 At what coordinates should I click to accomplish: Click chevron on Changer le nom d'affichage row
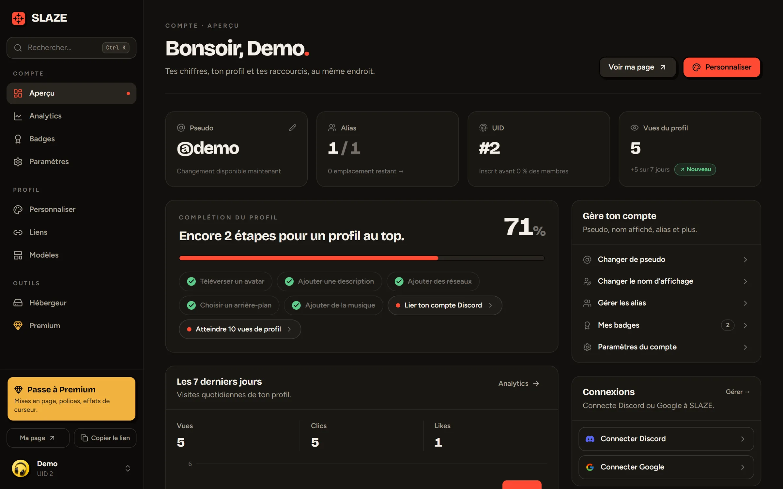coord(745,282)
